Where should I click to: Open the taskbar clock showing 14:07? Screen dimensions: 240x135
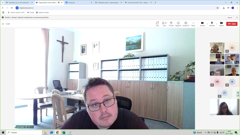click(x=229, y=132)
